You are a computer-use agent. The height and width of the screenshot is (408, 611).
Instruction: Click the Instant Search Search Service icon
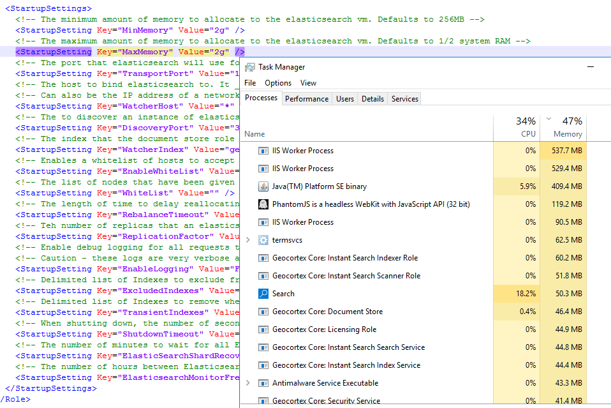[x=263, y=347]
